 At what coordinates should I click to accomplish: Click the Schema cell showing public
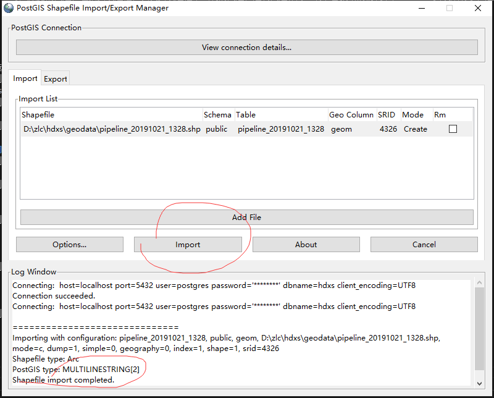tap(217, 129)
